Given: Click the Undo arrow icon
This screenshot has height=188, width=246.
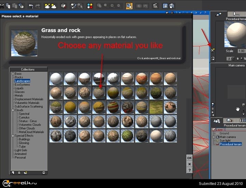Looking at the screenshot, I should tap(31, 6).
